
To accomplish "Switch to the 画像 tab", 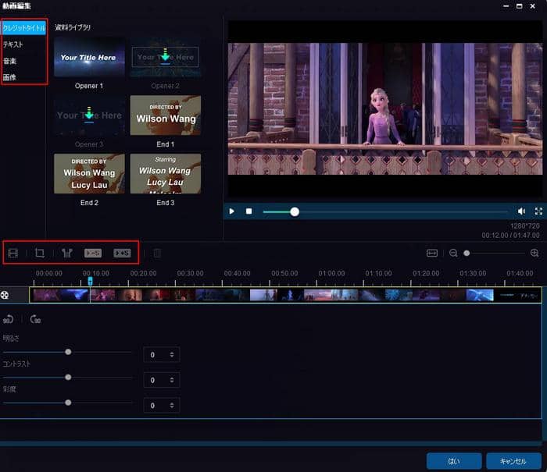I will tap(9, 77).
